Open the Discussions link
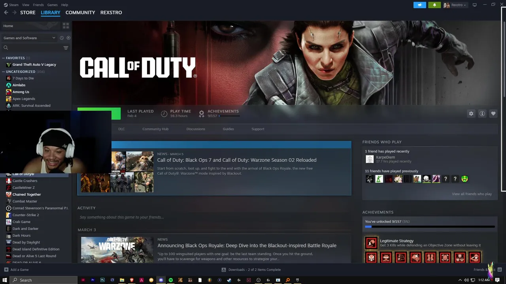Viewport: 506px width, 284px height. click(196, 129)
